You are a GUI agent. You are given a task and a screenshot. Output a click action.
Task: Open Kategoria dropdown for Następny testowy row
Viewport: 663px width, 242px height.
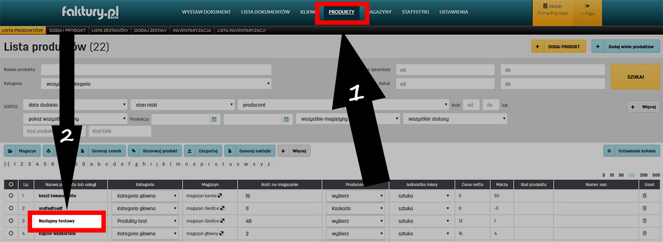pyautogui.click(x=145, y=221)
